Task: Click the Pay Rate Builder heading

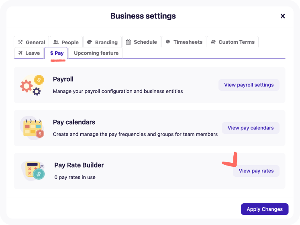Action: coord(79,165)
